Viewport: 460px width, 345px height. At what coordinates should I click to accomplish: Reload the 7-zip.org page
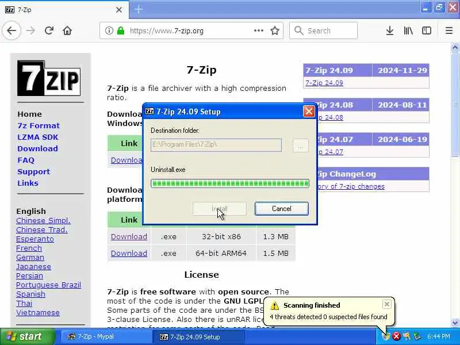[x=49, y=30]
